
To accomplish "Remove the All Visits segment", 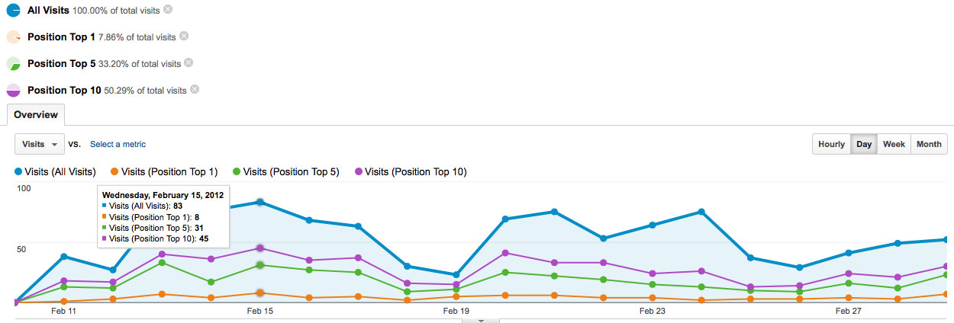I will pyautogui.click(x=168, y=9).
